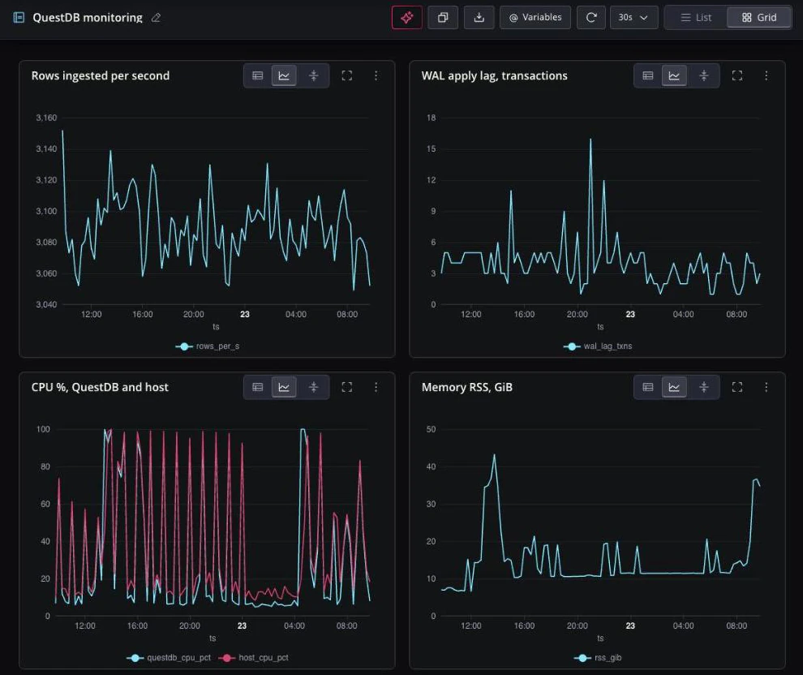
Task: Toggle the host_cpu_pct legend series
Action: click(x=254, y=658)
